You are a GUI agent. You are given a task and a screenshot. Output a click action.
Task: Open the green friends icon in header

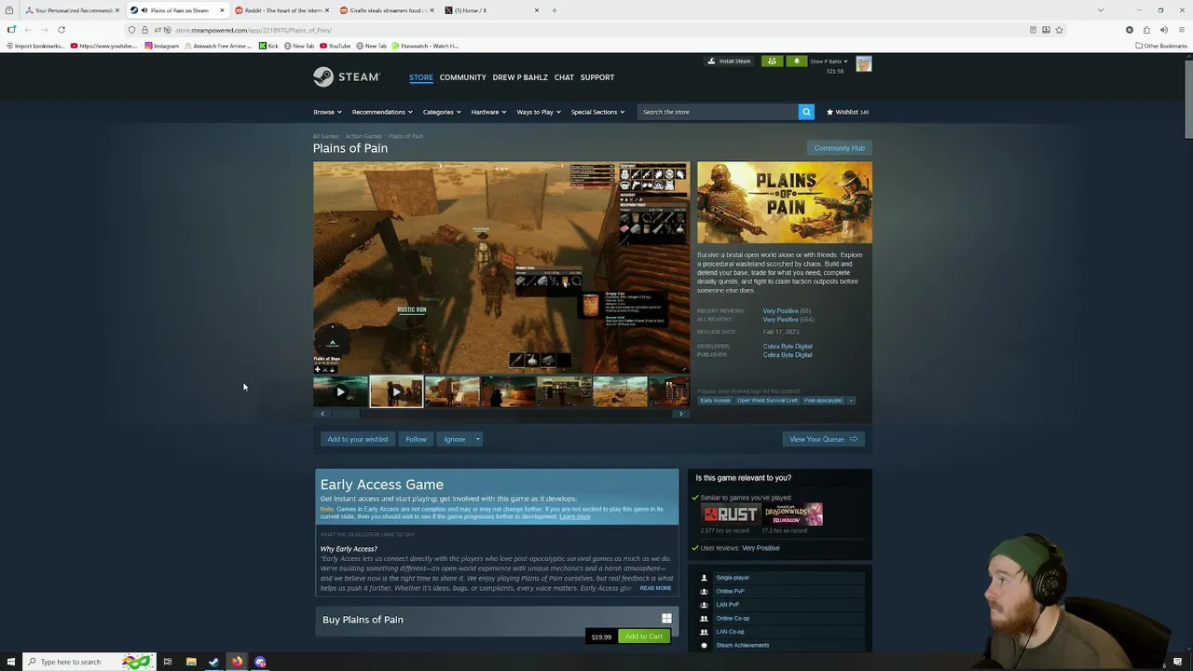pos(772,62)
